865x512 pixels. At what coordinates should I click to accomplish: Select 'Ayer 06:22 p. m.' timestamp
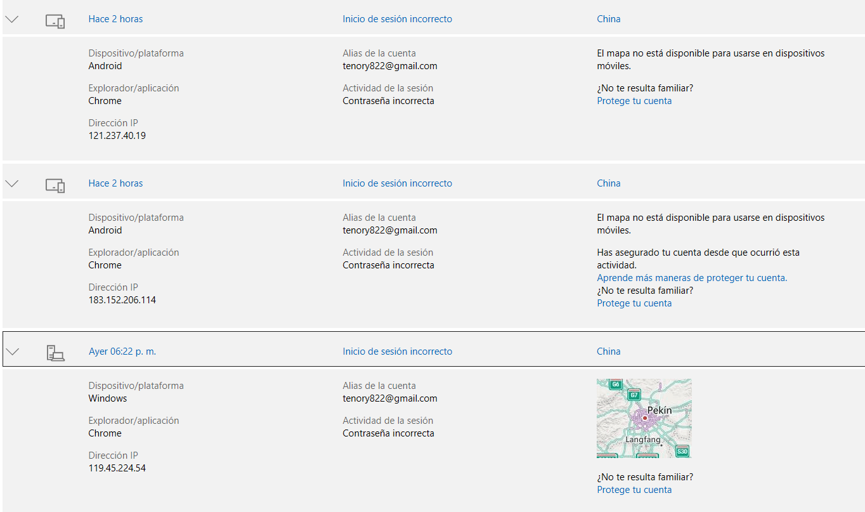[x=122, y=351]
